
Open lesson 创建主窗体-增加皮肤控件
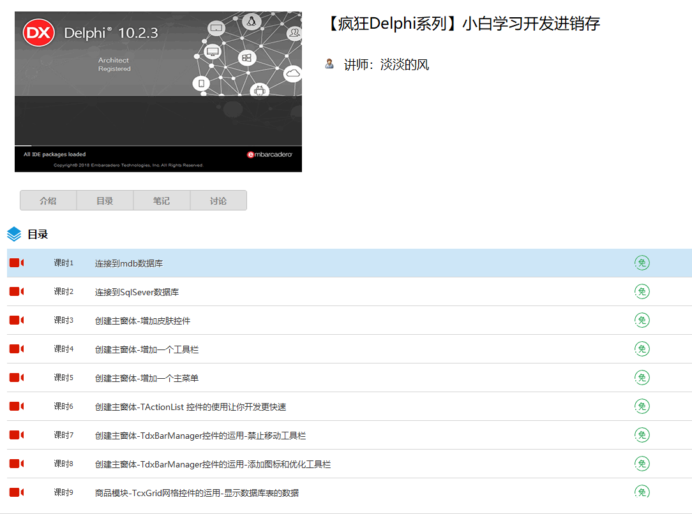(142, 321)
